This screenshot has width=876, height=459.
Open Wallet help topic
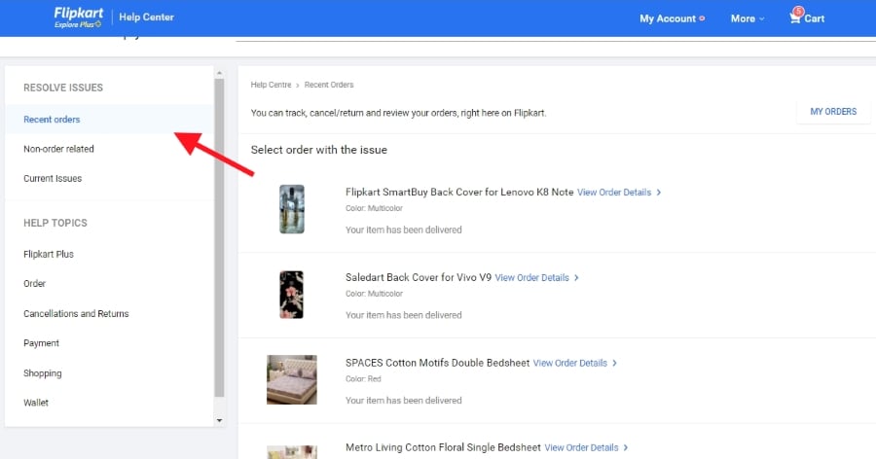point(36,403)
